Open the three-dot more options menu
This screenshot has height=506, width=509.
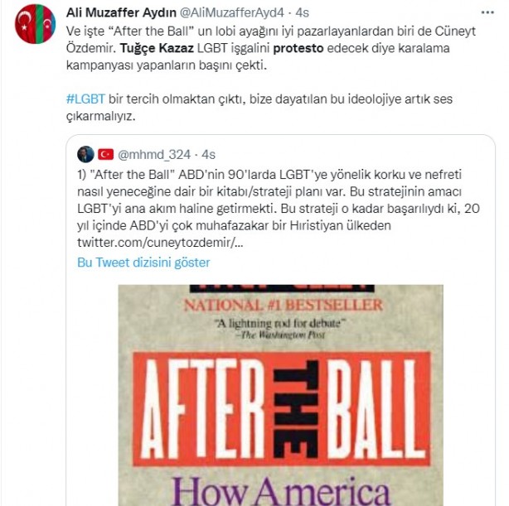487,12
